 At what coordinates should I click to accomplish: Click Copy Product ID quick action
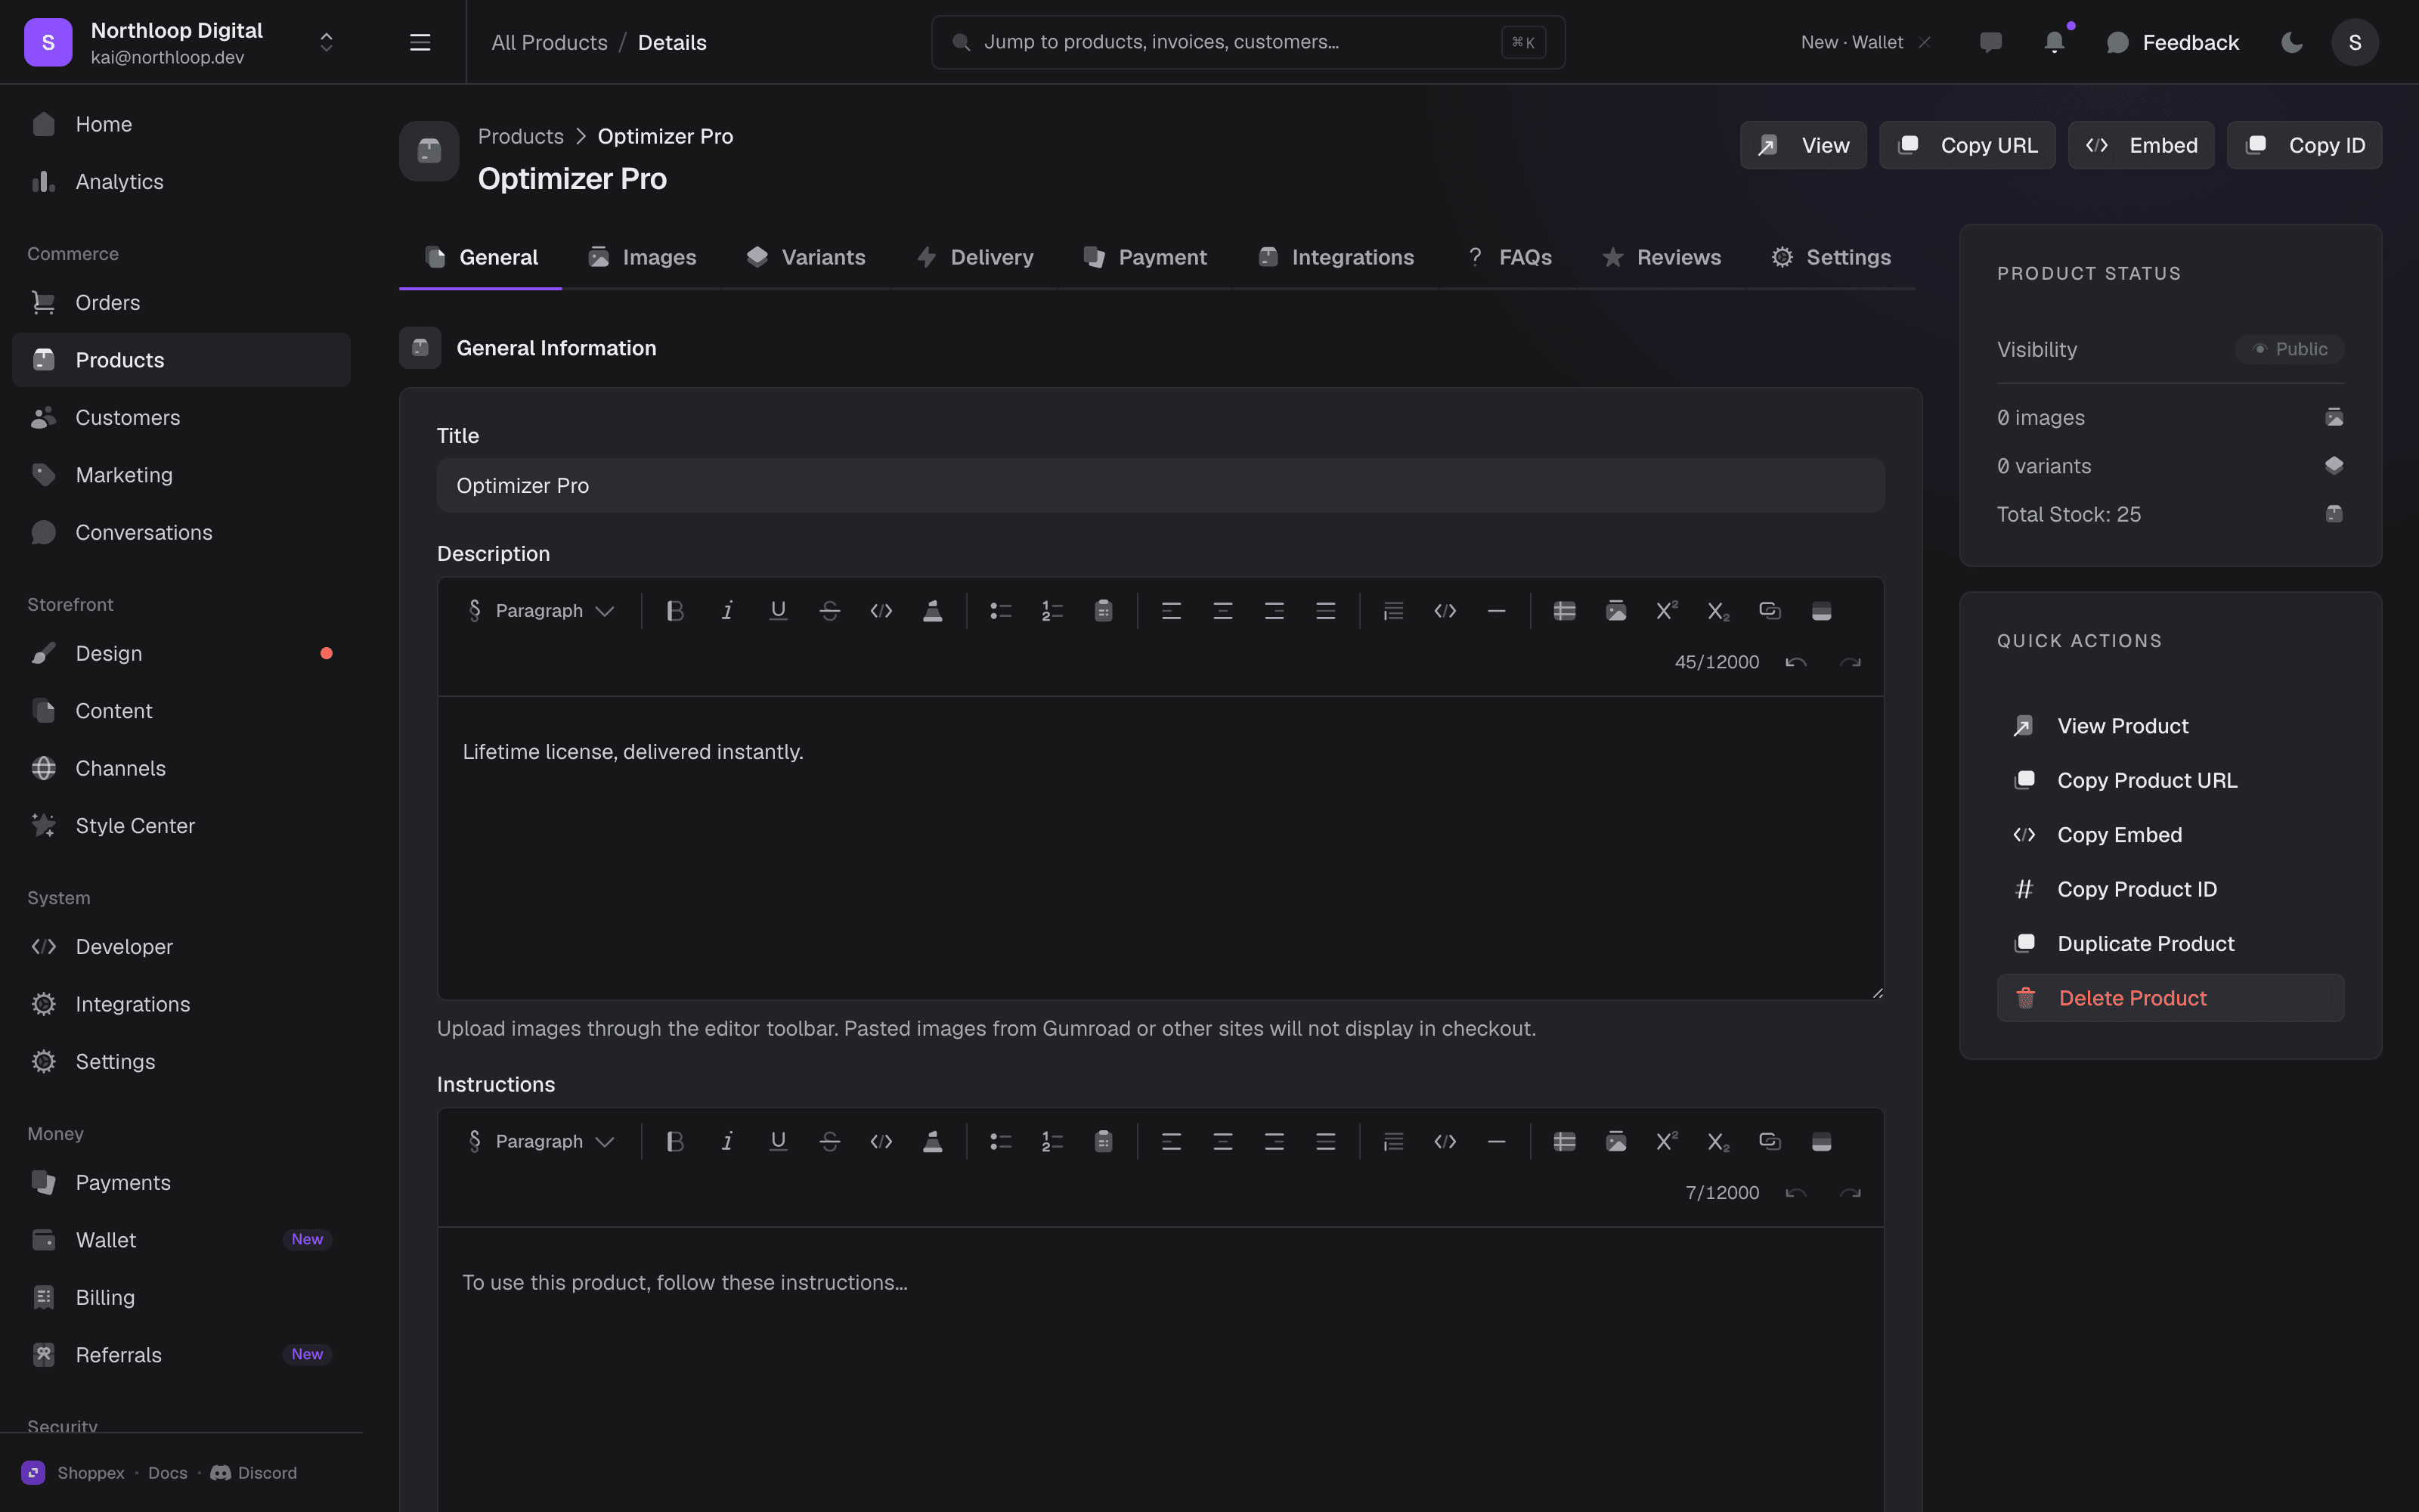click(x=2170, y=889)
